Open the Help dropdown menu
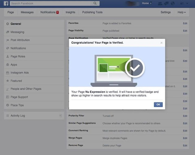 click(182, 12)
